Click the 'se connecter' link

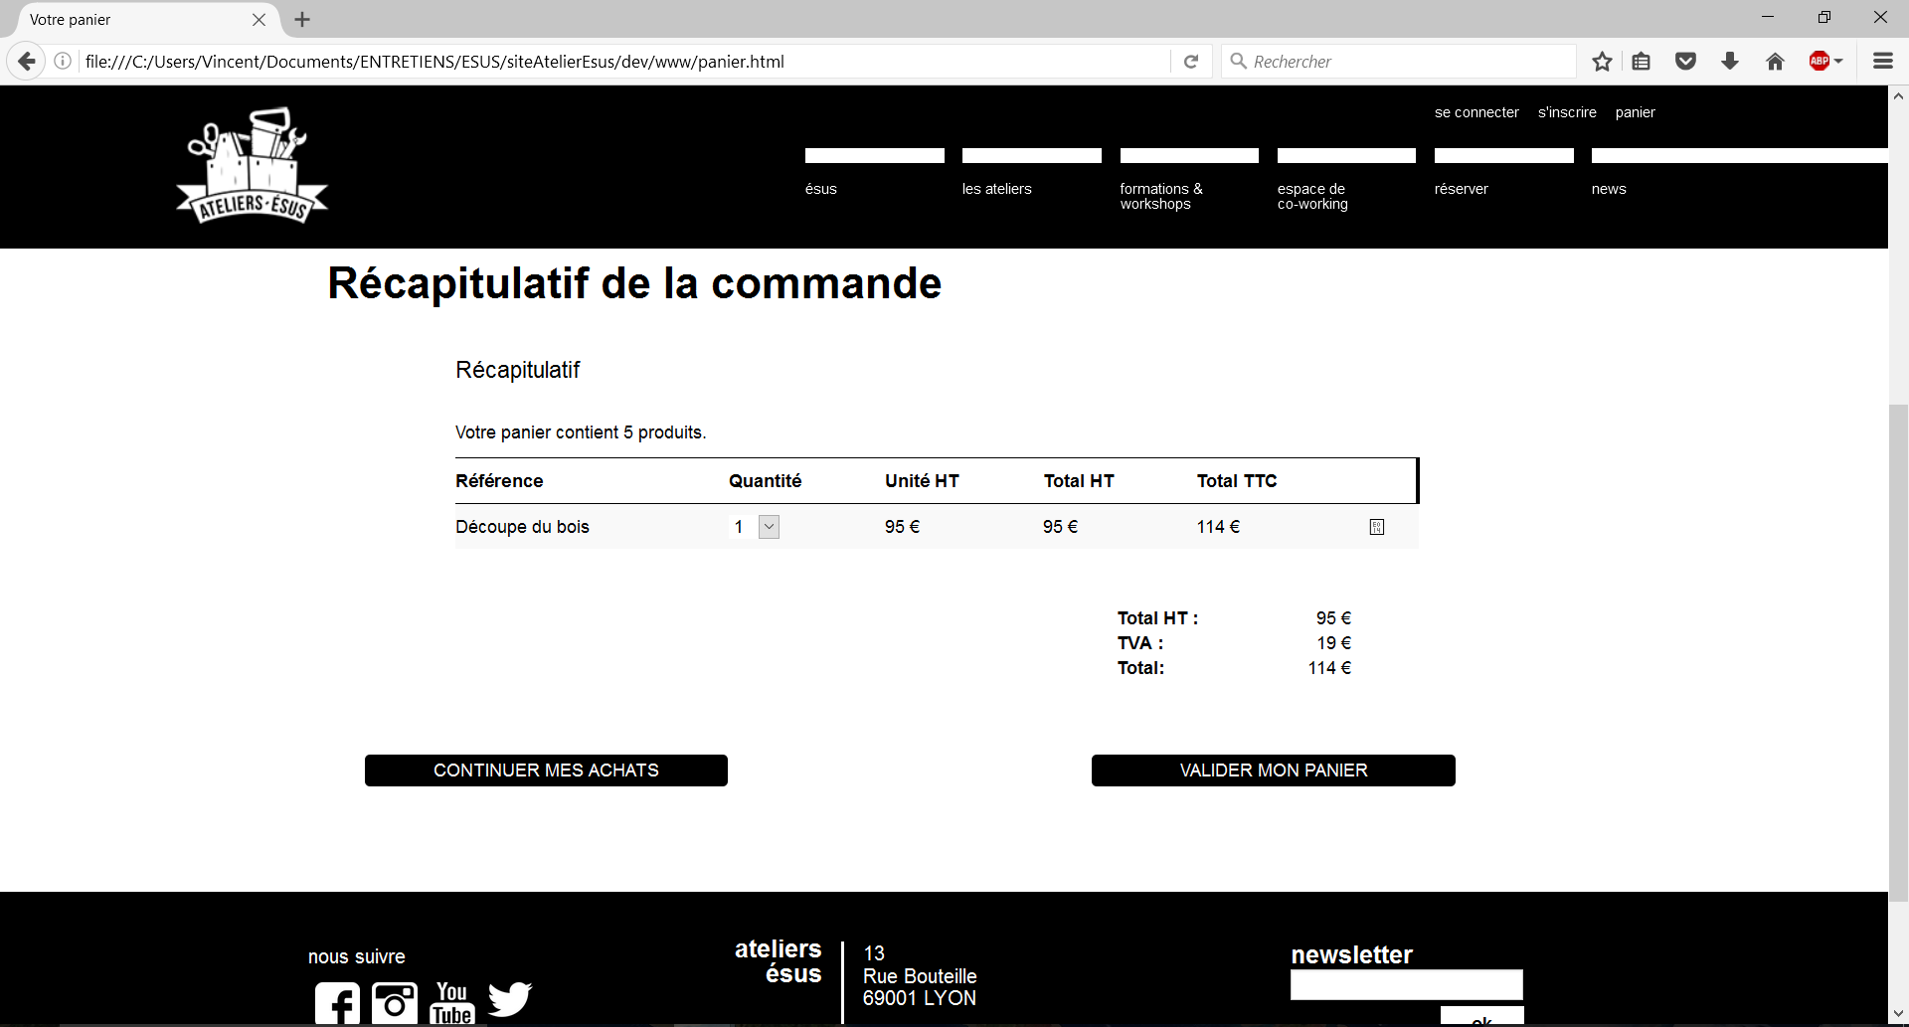(x=1476, y=112)
